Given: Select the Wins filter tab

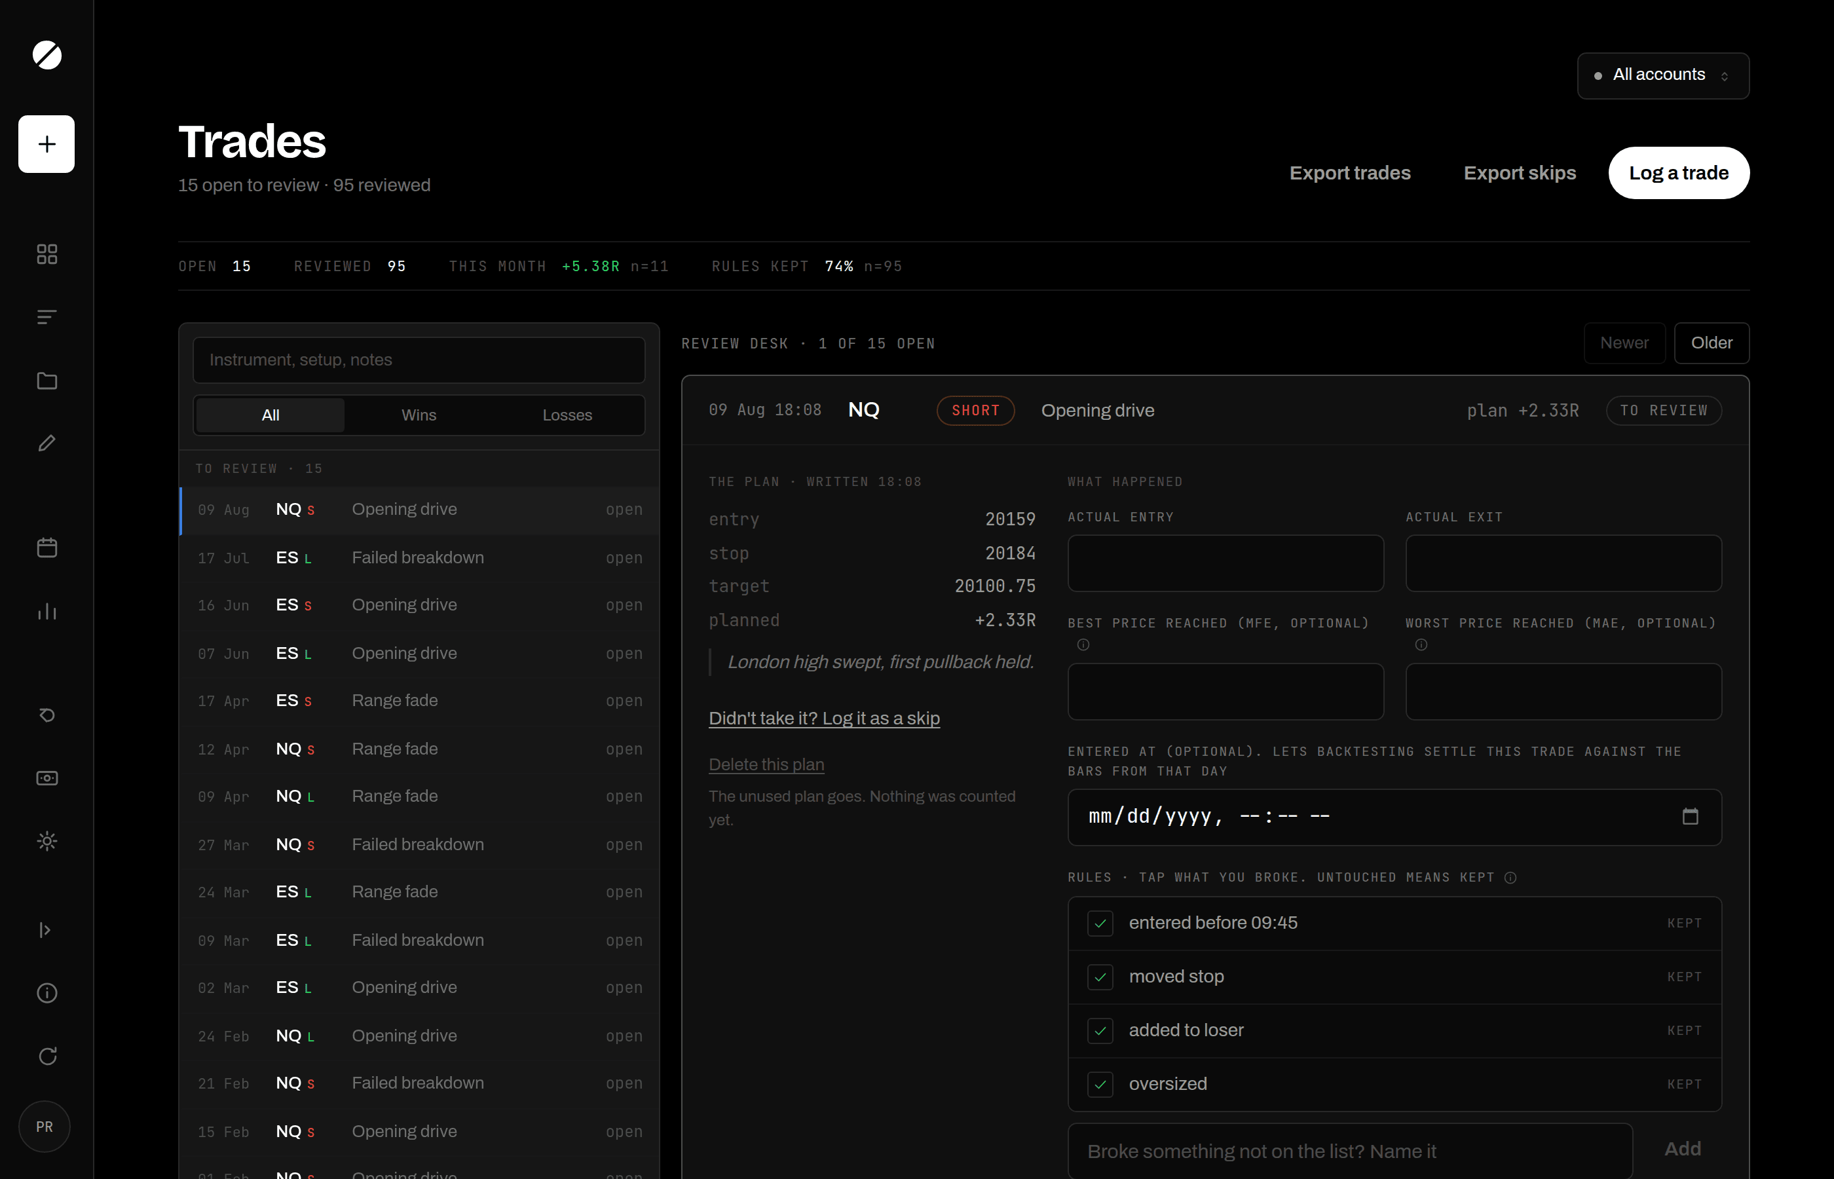Looking at the screenshot, I should [x=419, y=415].
